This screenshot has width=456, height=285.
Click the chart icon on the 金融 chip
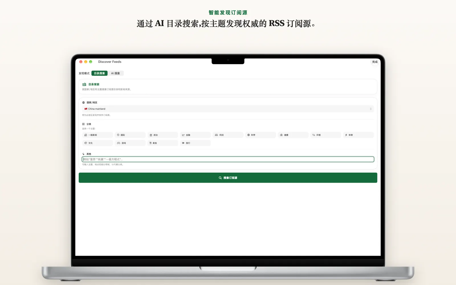[183, 135]
